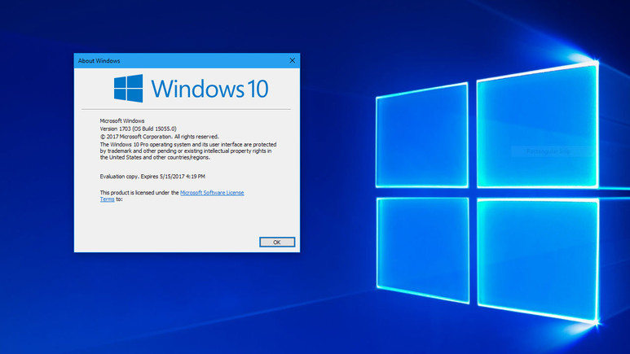Image resolution: width=630 pixels, height=354 pixels.
Task: Close the About Windows dialog
Action: (x=292, y=60)
